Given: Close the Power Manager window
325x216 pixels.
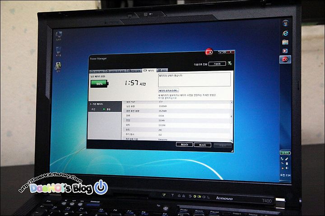Looking at the screenshot, I should [230, 52].
